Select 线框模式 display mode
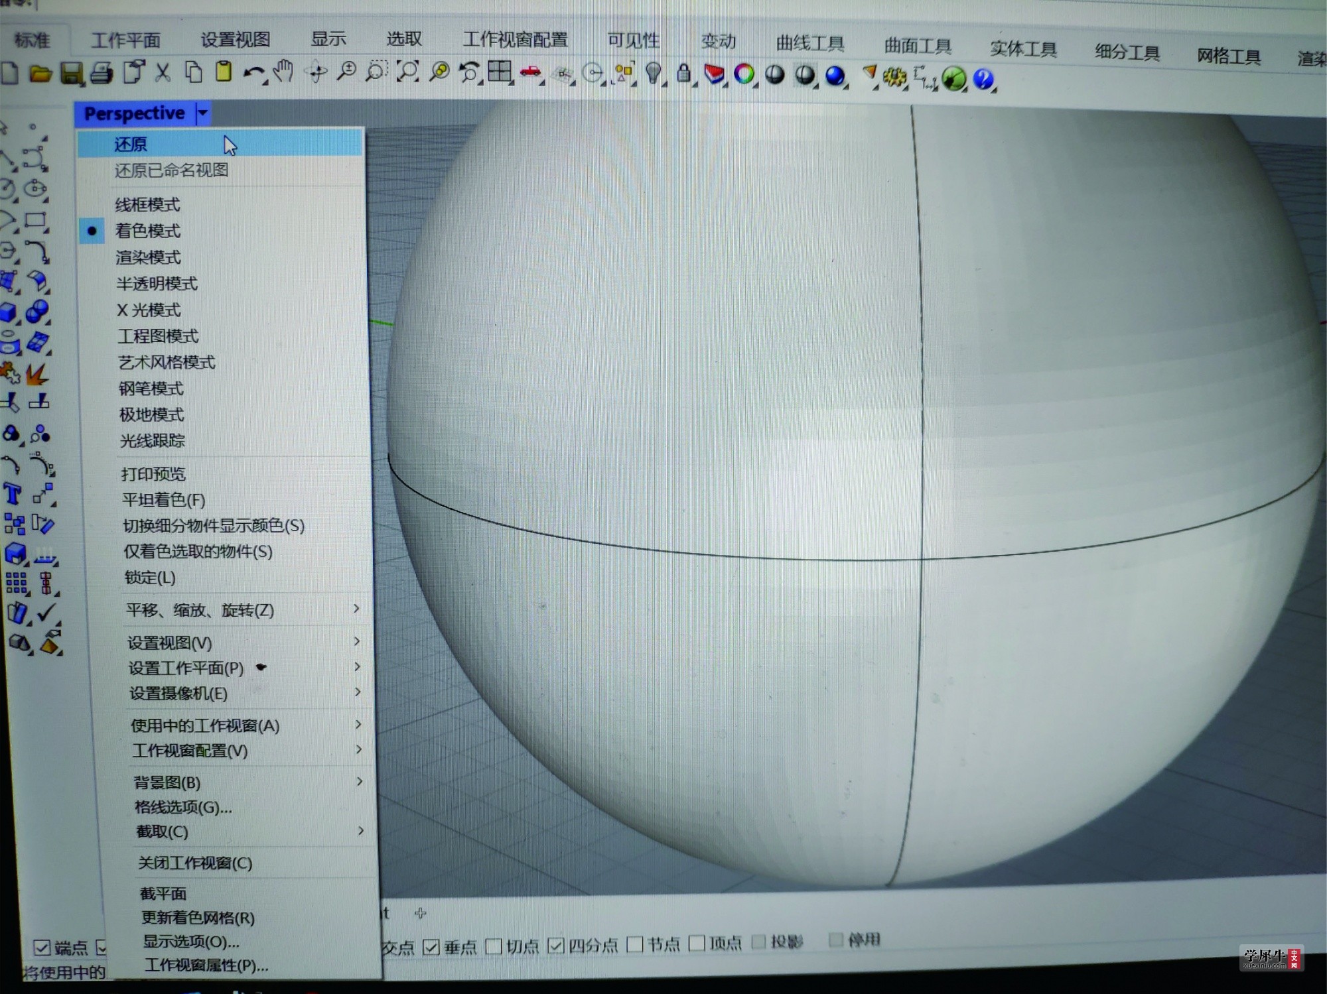The width and height of the screenshot is (1327, 994). 220,205
